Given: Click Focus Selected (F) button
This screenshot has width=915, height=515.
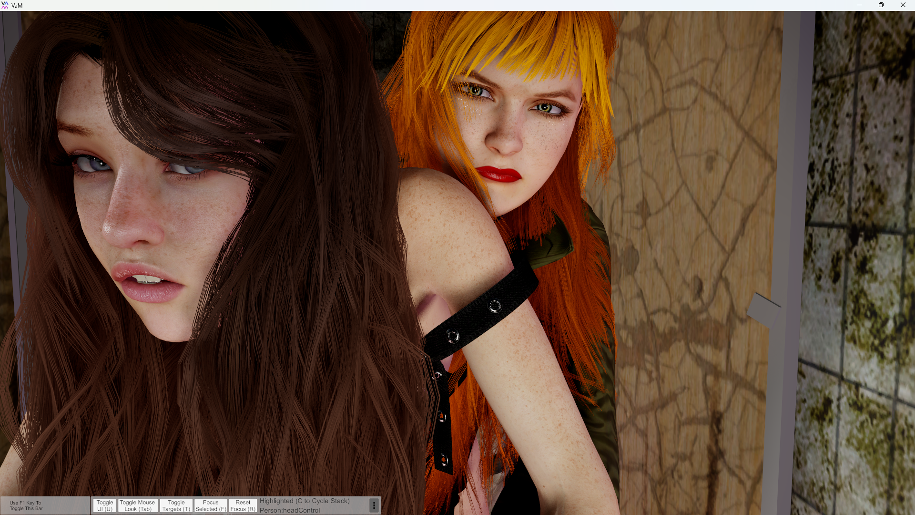Looking at the screenshot, I should point(211,505).
